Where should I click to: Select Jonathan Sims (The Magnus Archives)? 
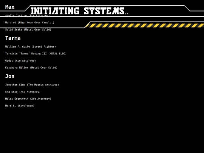[x=32, y=85]
